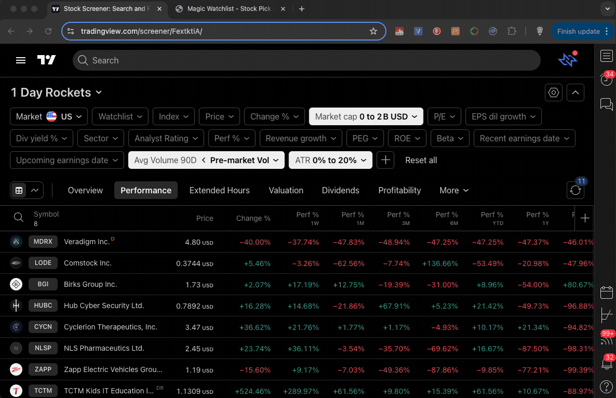Click the Reset all filters link
616x398 pixels.
(420, 160)
